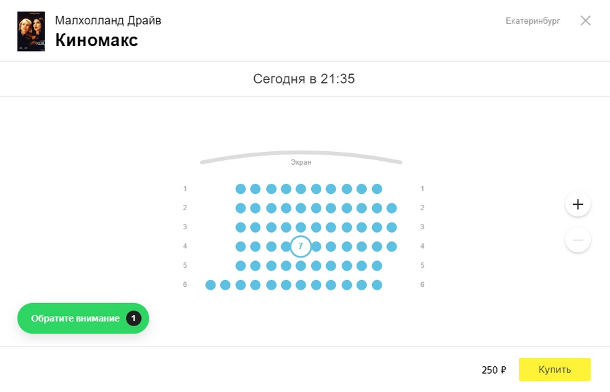Zoom in on the seat map
This screenshot has height=392, width=610.
[x=577, y=204]
